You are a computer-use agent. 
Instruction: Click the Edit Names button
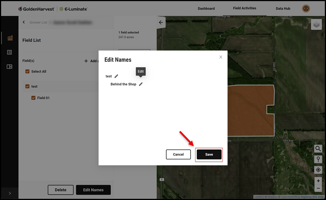[x=93, y=190]
